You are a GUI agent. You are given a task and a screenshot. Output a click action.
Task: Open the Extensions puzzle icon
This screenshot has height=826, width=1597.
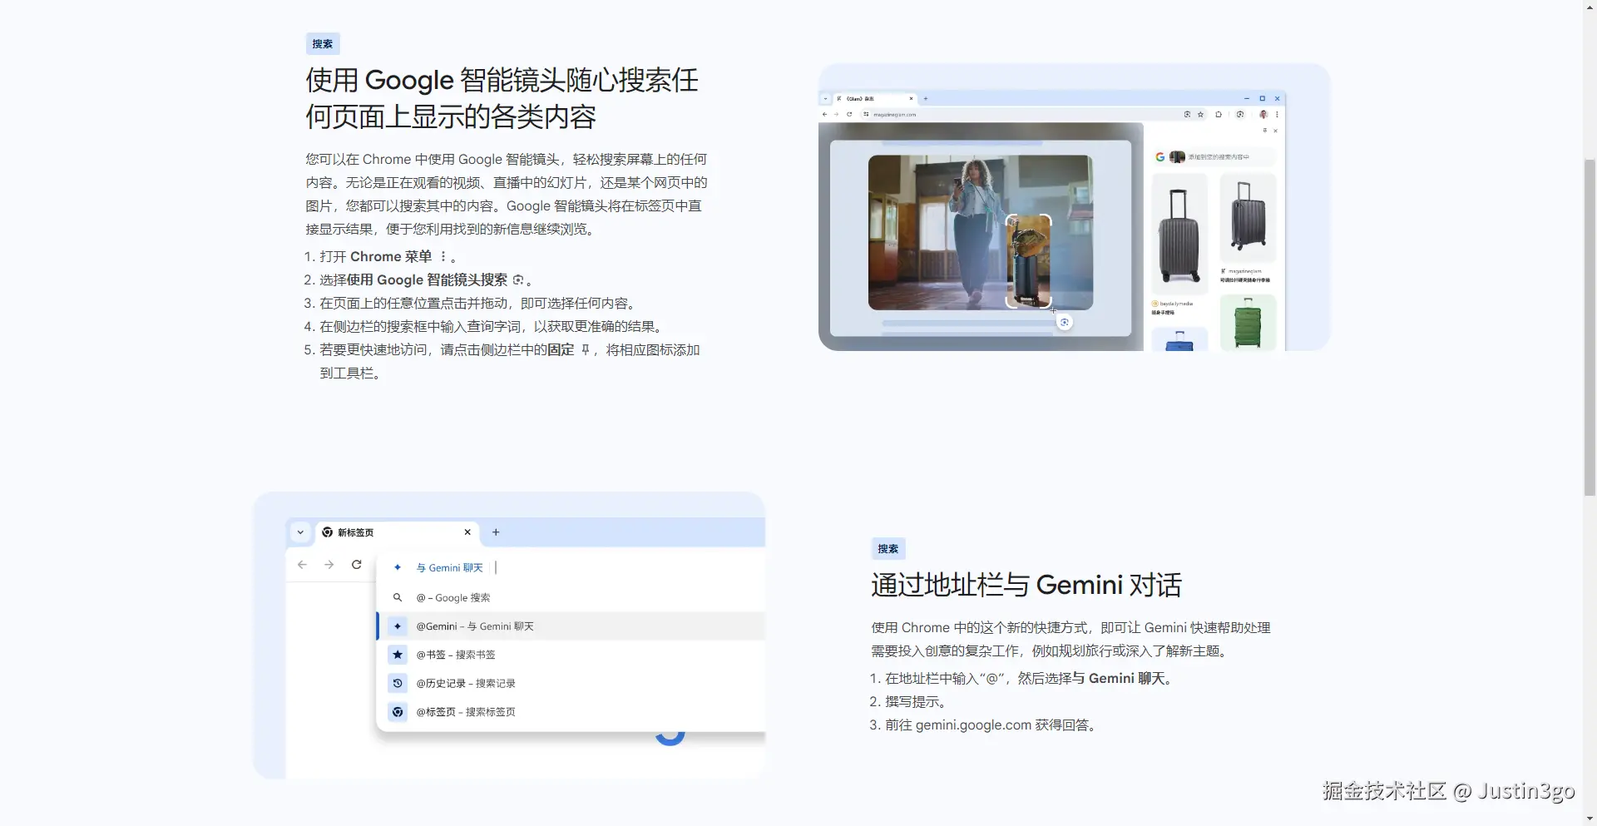pyautogui.click(x=1219, y=114)
